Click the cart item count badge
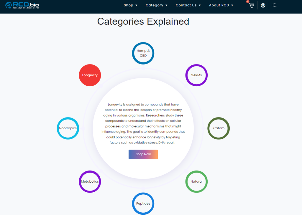The image size is (302, 215). (x=248, y=1)
